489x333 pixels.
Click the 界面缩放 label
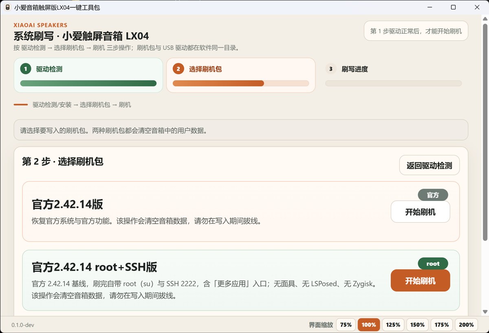321,325
